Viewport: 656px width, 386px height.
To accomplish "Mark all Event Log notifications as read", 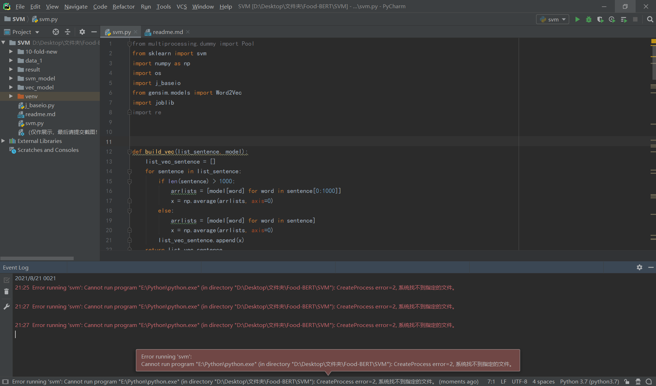I will [x=6, y=280].
